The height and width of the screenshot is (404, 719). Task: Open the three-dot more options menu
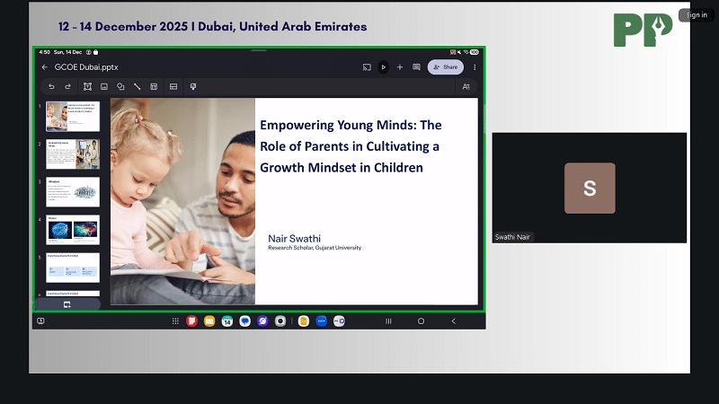tap(475, 67)
